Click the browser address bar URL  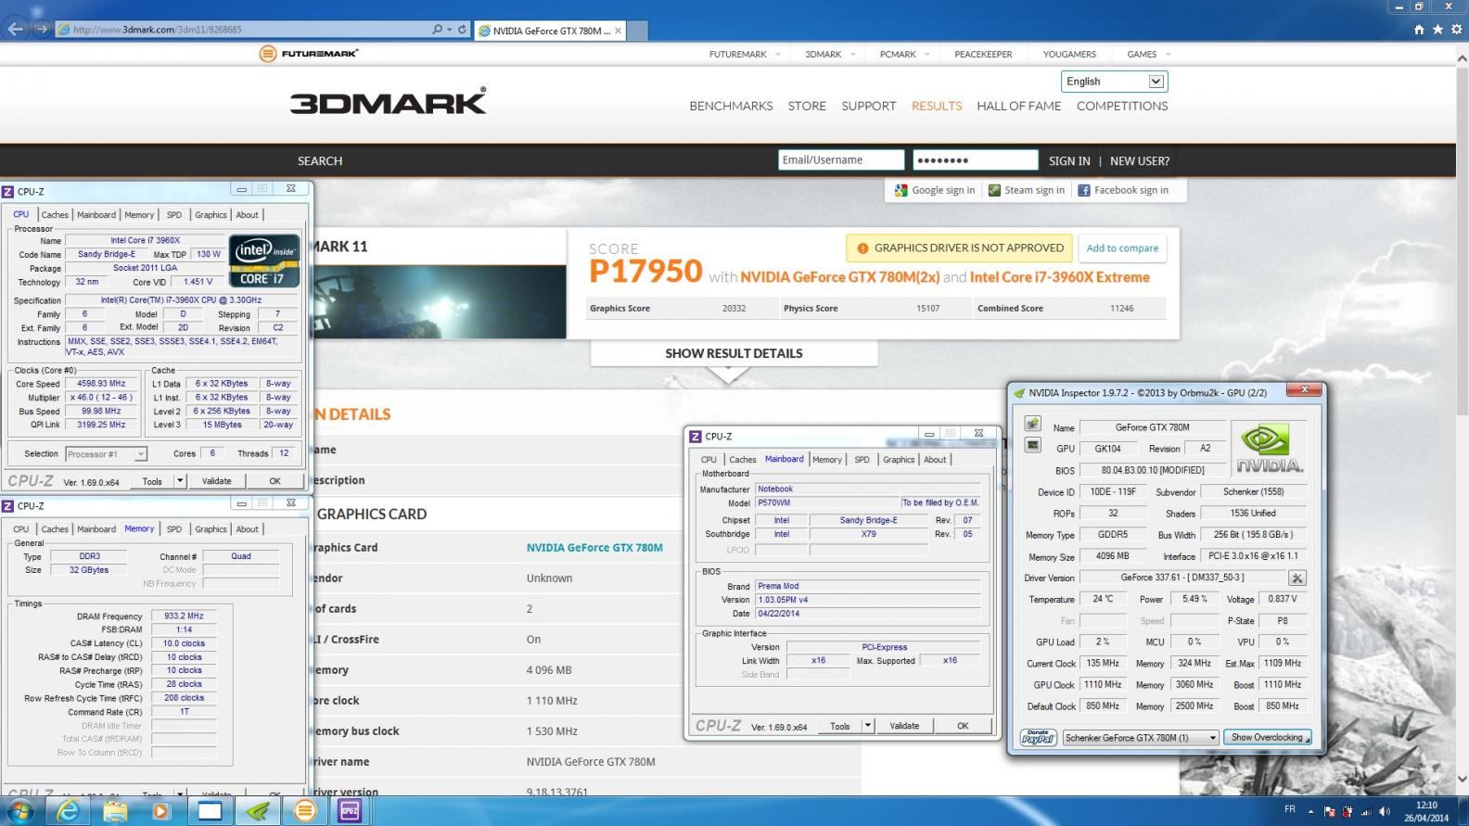tap(158, 30)
